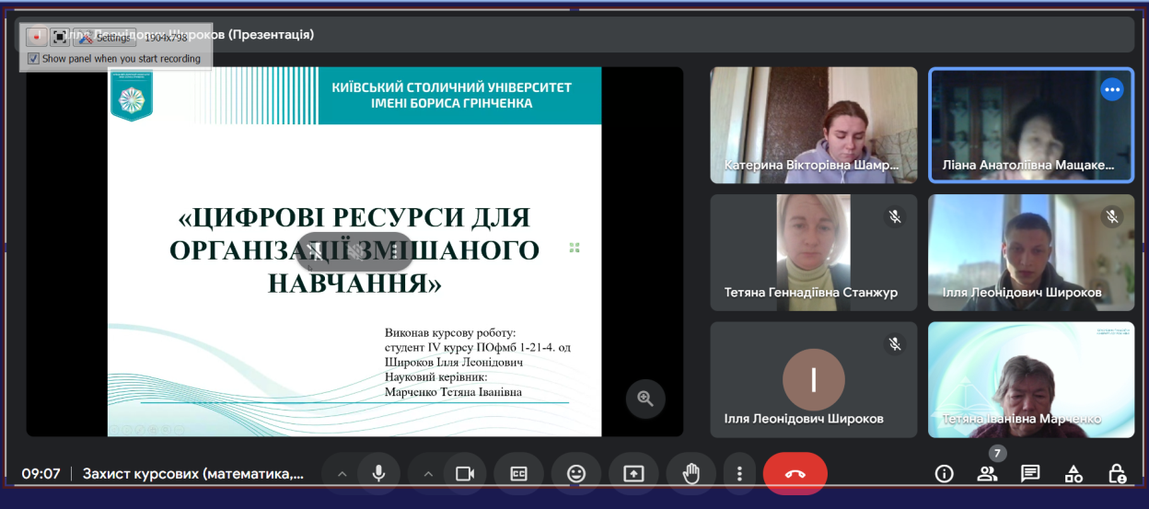Mute the microphone in the call bar

point(378,473)
